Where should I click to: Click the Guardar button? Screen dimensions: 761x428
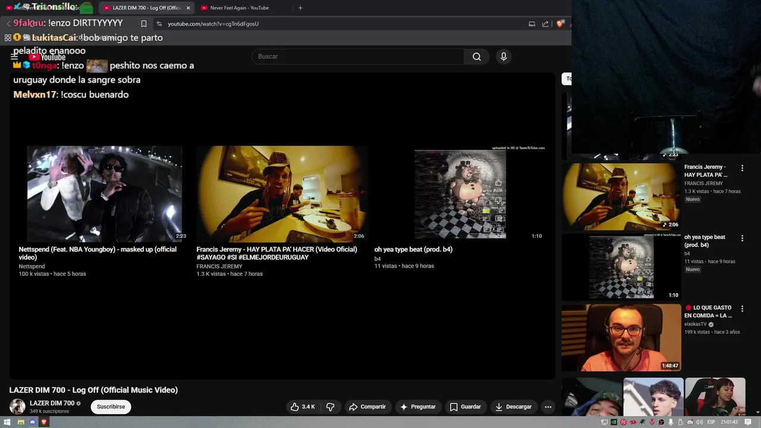point(465,407)
